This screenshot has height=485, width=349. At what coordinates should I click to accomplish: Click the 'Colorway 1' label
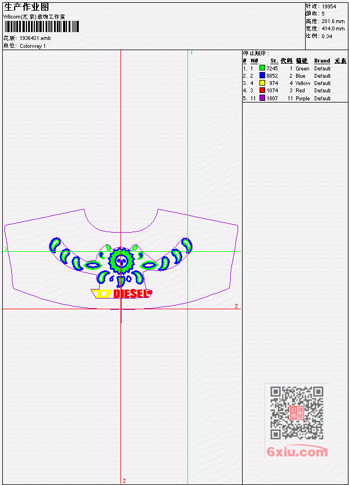33,46
